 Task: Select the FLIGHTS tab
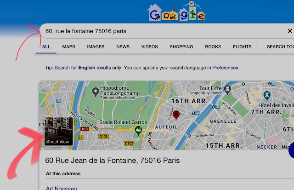coord(242,47)
